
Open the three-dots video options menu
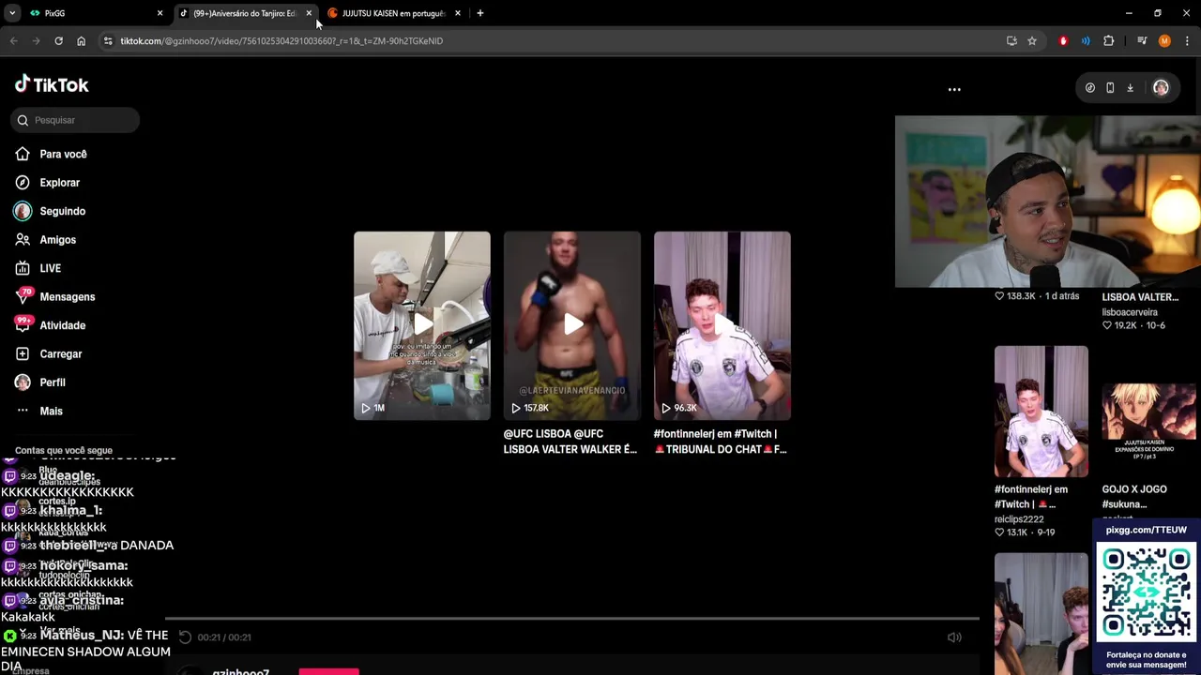pos(954,90)
